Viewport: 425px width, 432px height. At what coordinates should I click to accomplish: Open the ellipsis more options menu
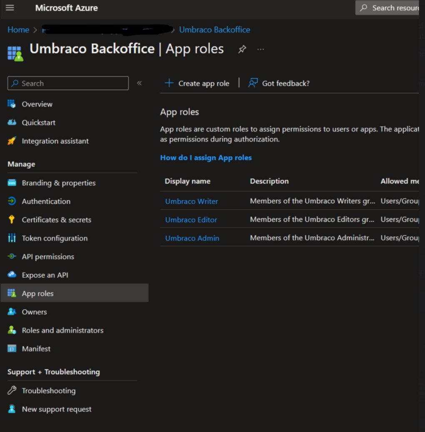point(261,49)
